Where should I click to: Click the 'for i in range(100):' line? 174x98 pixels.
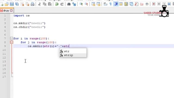point(31,38)
